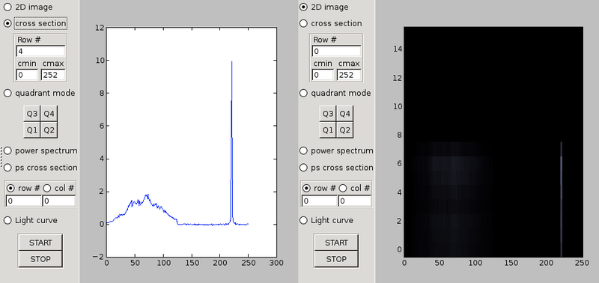Click Q3 button in right panel
The image size is (599, 283).
pos(328,114)
